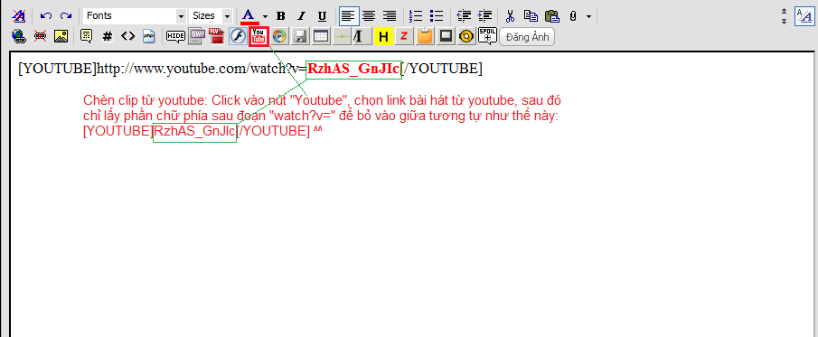The height and width of the screenshot is (337, 818).
Task: Toggle bold formatting
Action: click(x=281, y=16)
